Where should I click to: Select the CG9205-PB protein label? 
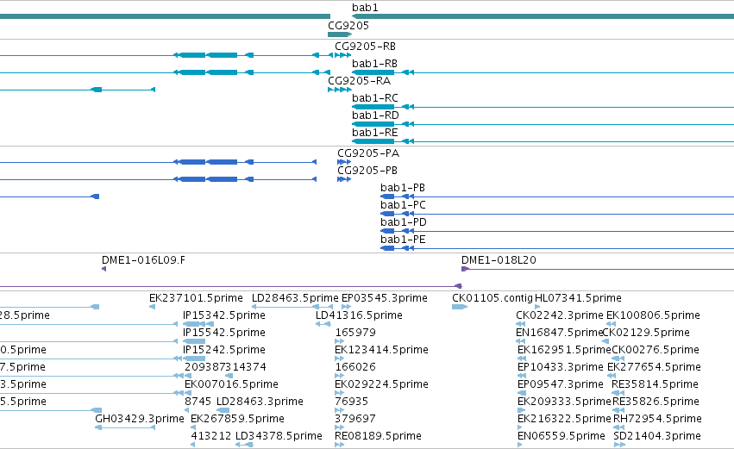point(367,171)
